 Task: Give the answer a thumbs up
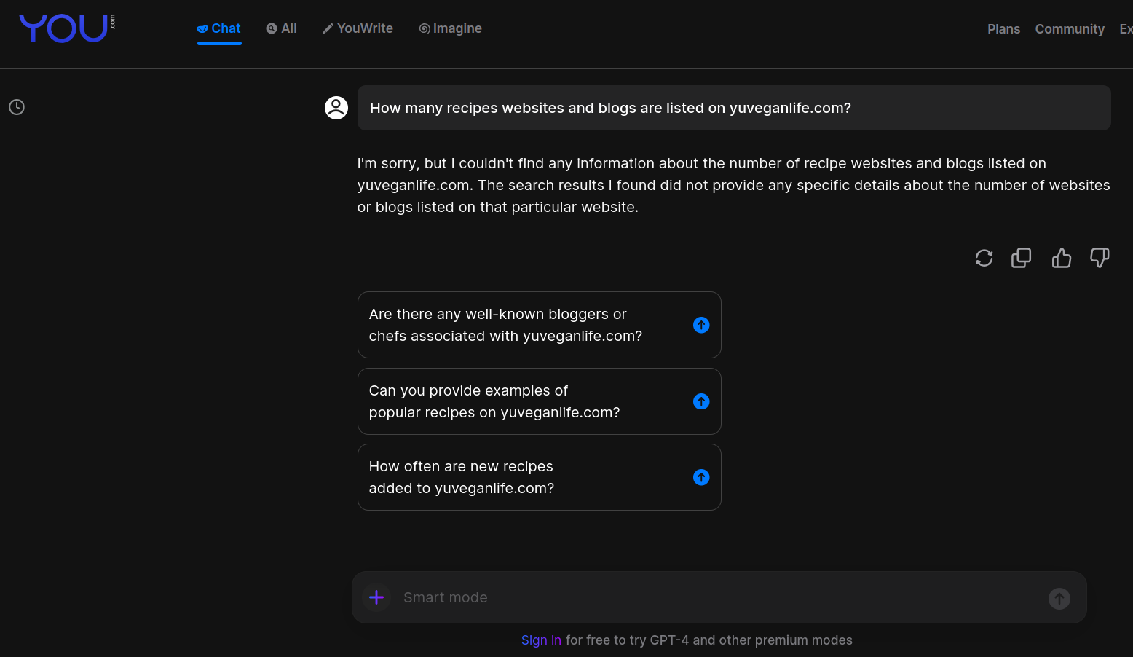(1062, 258)
